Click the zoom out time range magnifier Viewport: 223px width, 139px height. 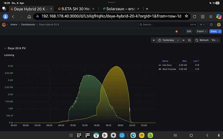[189, 40]
